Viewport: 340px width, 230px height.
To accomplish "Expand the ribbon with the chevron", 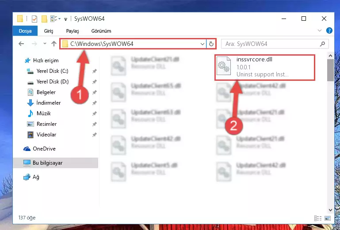I will point(319,30).
